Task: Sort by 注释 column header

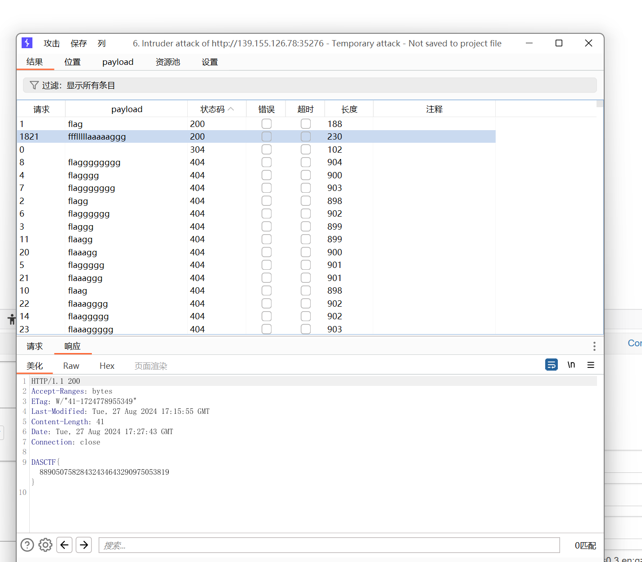Action: coord(434,109)
